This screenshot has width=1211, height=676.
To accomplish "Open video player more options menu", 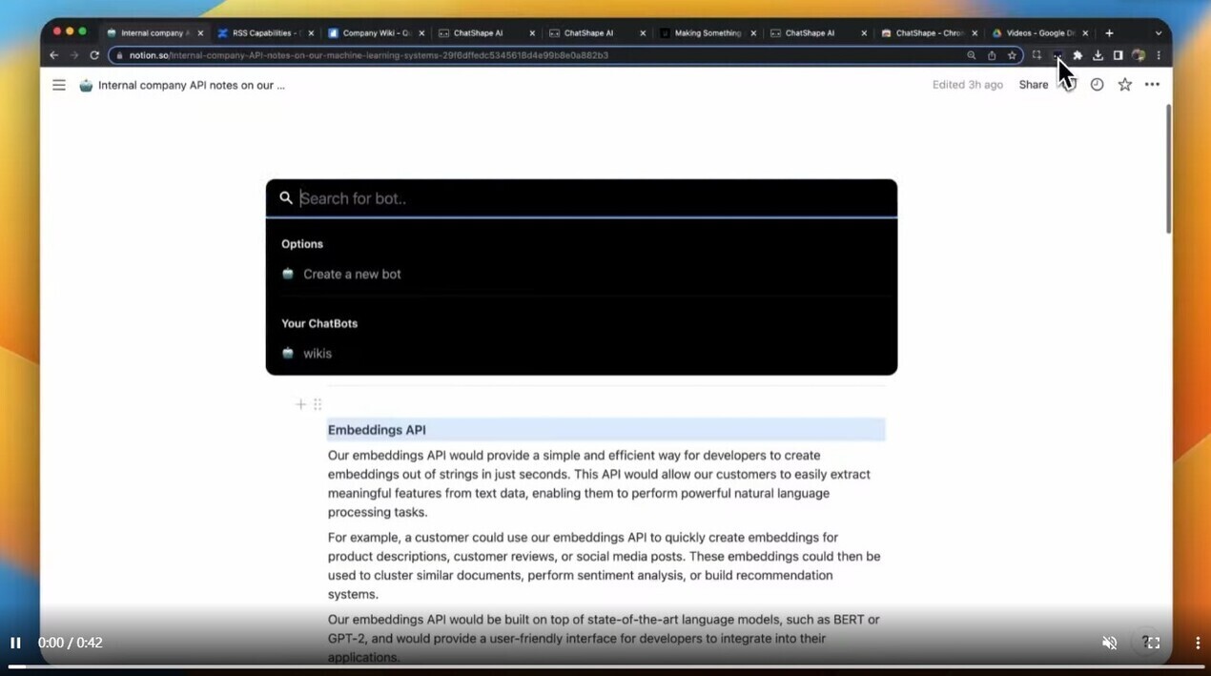I will point(1198,643).
